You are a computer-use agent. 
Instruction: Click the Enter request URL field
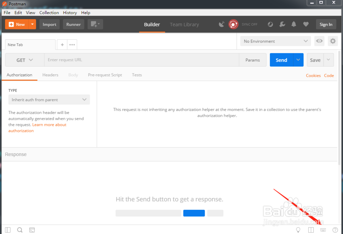click(x=142, y=60)
